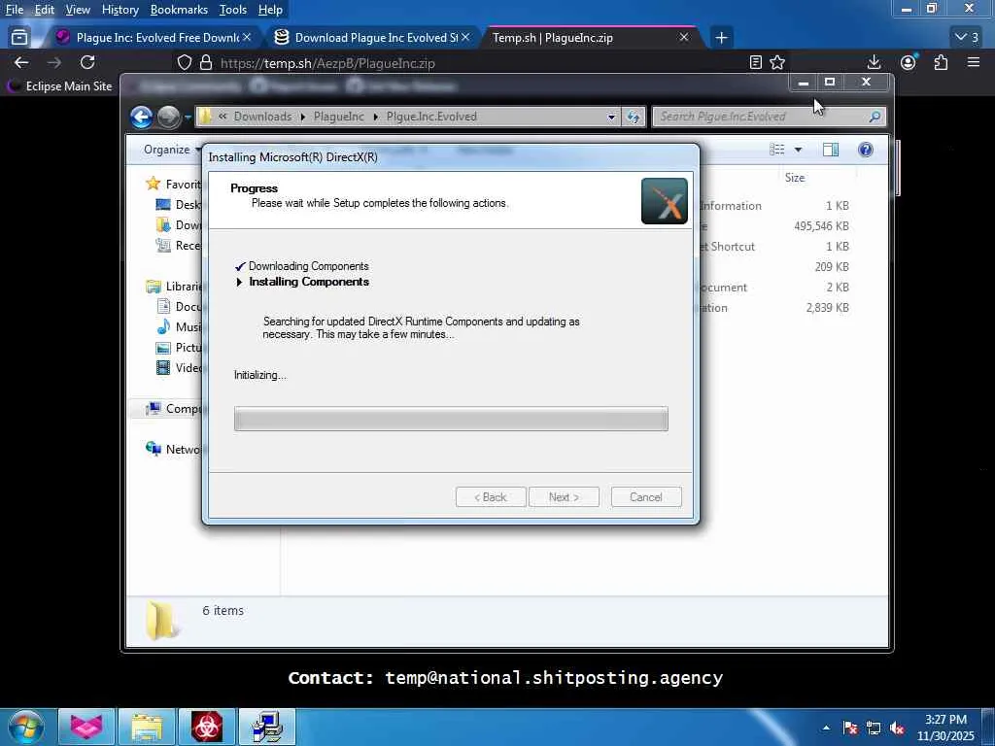
Task: Open File Explorer from the taskbar
Action: point(148,727)
